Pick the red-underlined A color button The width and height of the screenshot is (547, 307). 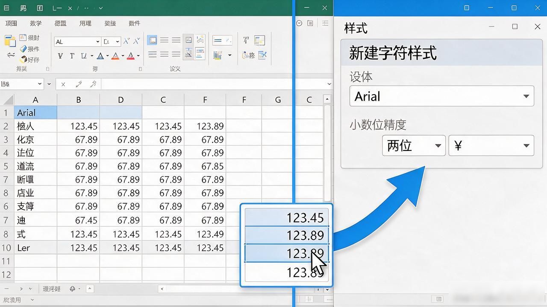point(131,56)
